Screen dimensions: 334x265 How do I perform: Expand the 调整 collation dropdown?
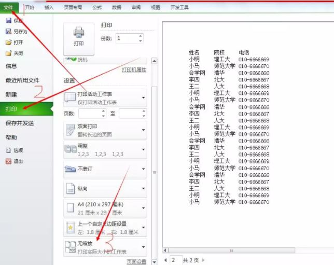pyautogui.click(x=143, y=149)
